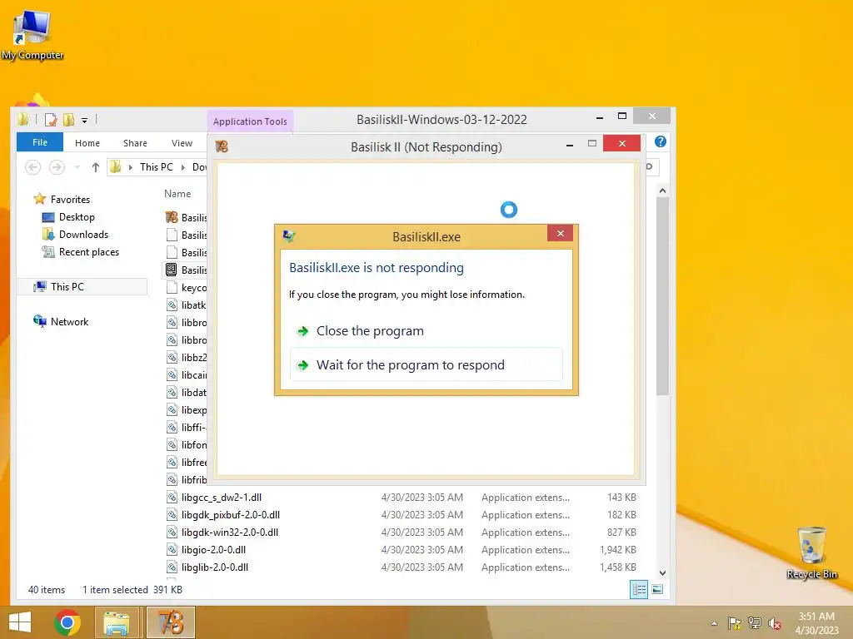The image size is (853, 639).
Task: Expand the arrow after This PC in address bar
Action: [x=183, y=167]
